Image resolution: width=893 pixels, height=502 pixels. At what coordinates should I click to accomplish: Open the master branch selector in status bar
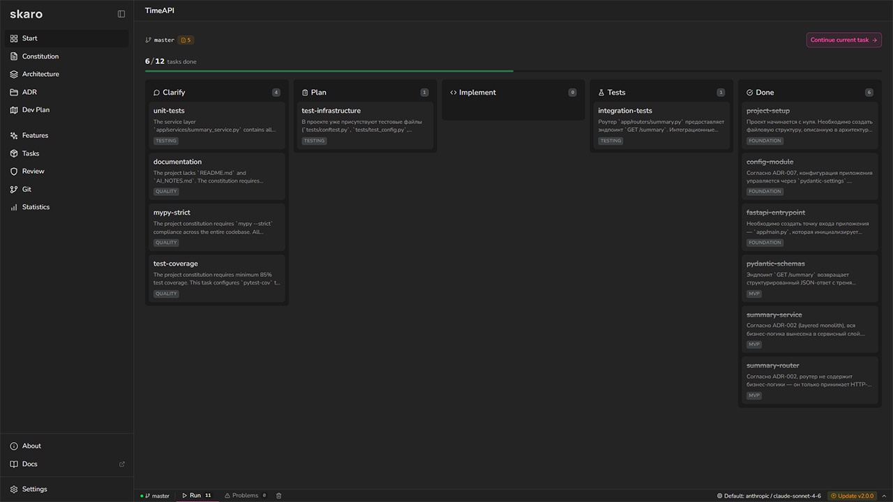(156, 496)
